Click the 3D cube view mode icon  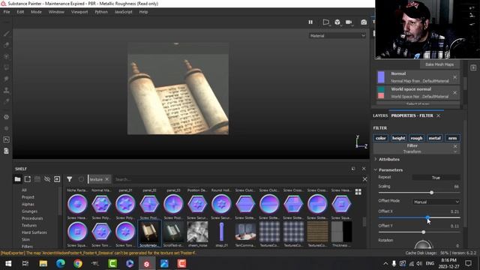click(x=337, y=22)
